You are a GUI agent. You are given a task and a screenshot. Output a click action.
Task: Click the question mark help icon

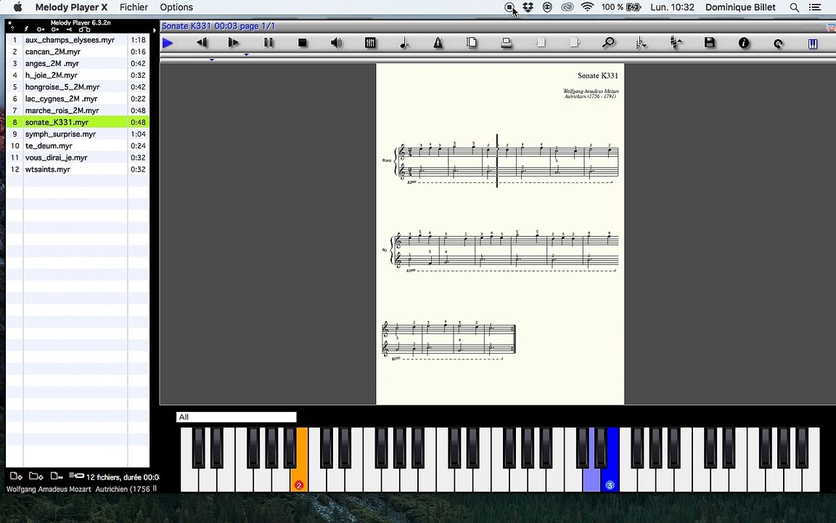point(12,29)
